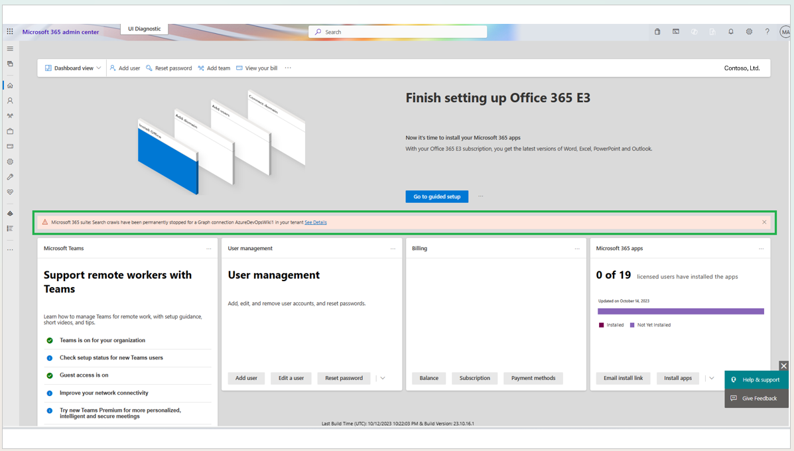This screenshot has height=451, width=794.
Task: Open the notifications bell icon
Action: click(731, 31)
